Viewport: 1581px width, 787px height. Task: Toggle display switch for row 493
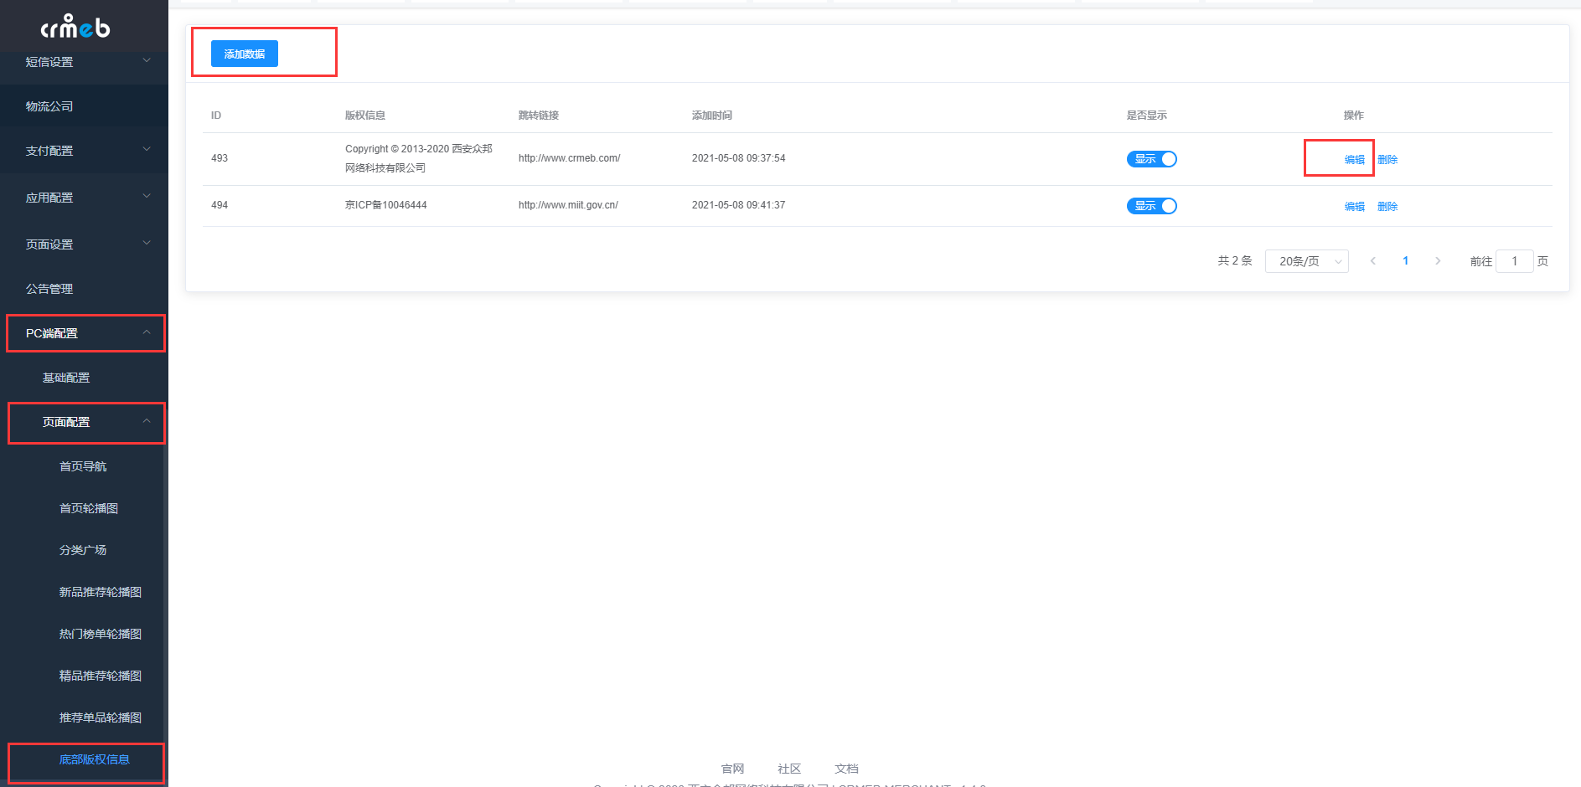(1151, 159)
